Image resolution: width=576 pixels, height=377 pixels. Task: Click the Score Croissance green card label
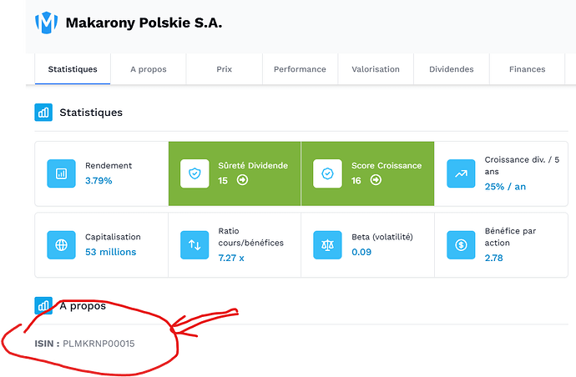pos(387,165)
